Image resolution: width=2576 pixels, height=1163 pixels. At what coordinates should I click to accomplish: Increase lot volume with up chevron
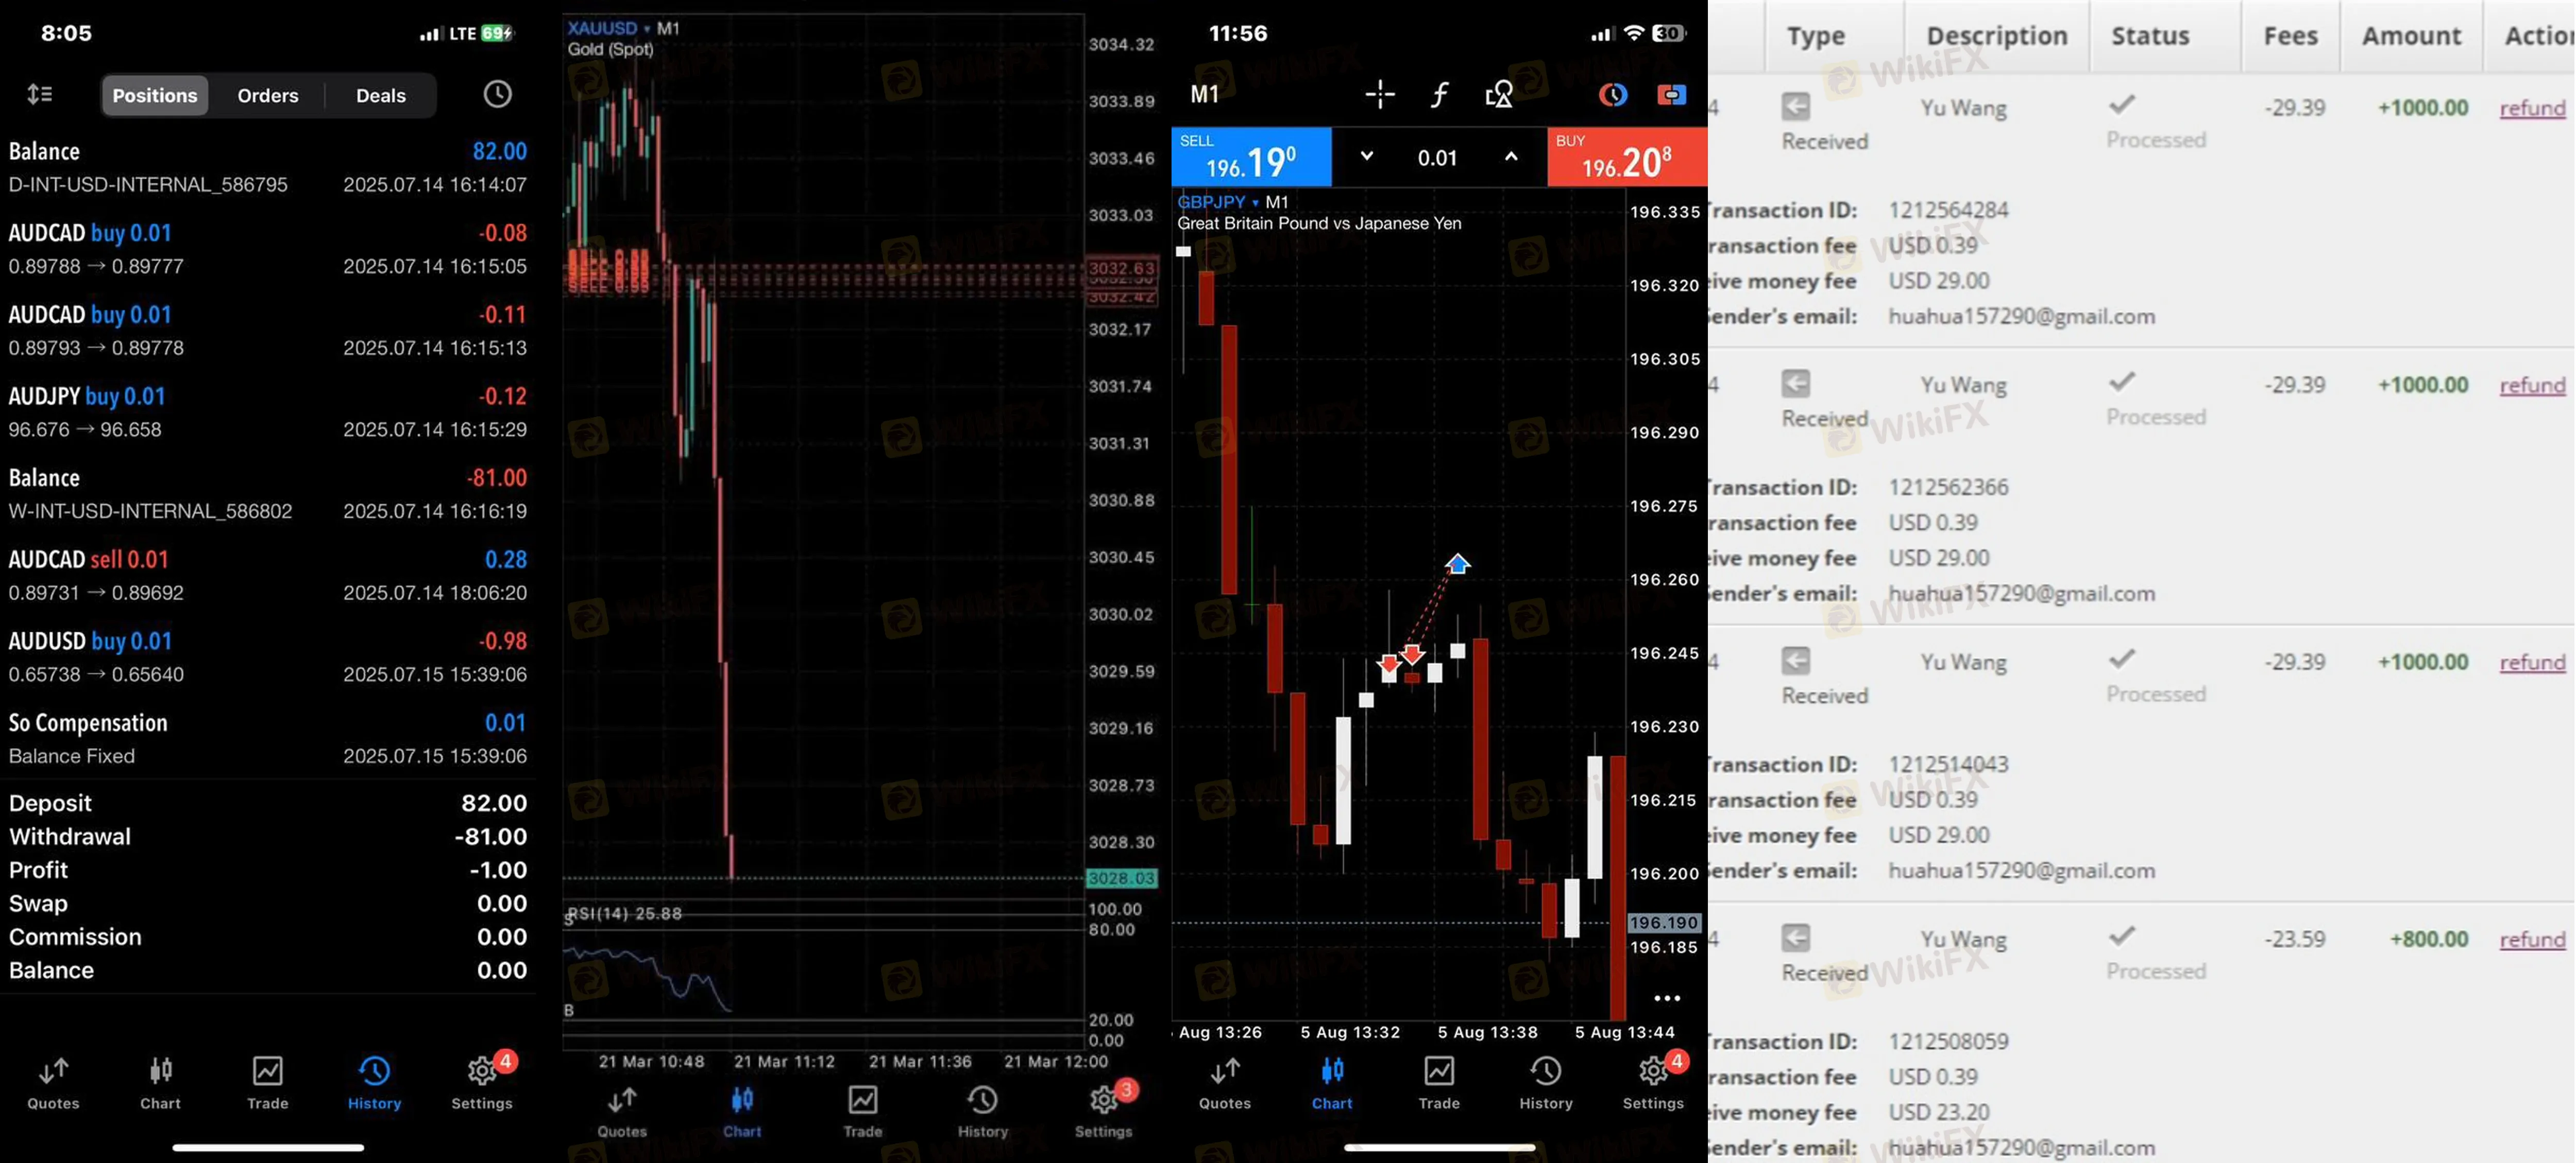click(1510, 157)
